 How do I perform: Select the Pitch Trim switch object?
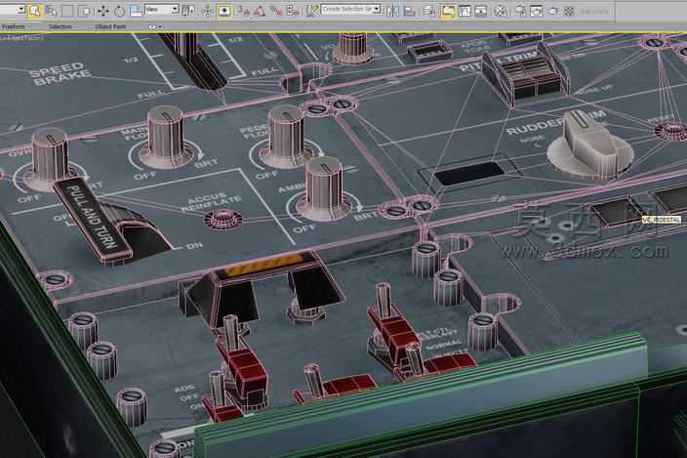point(525,75)
